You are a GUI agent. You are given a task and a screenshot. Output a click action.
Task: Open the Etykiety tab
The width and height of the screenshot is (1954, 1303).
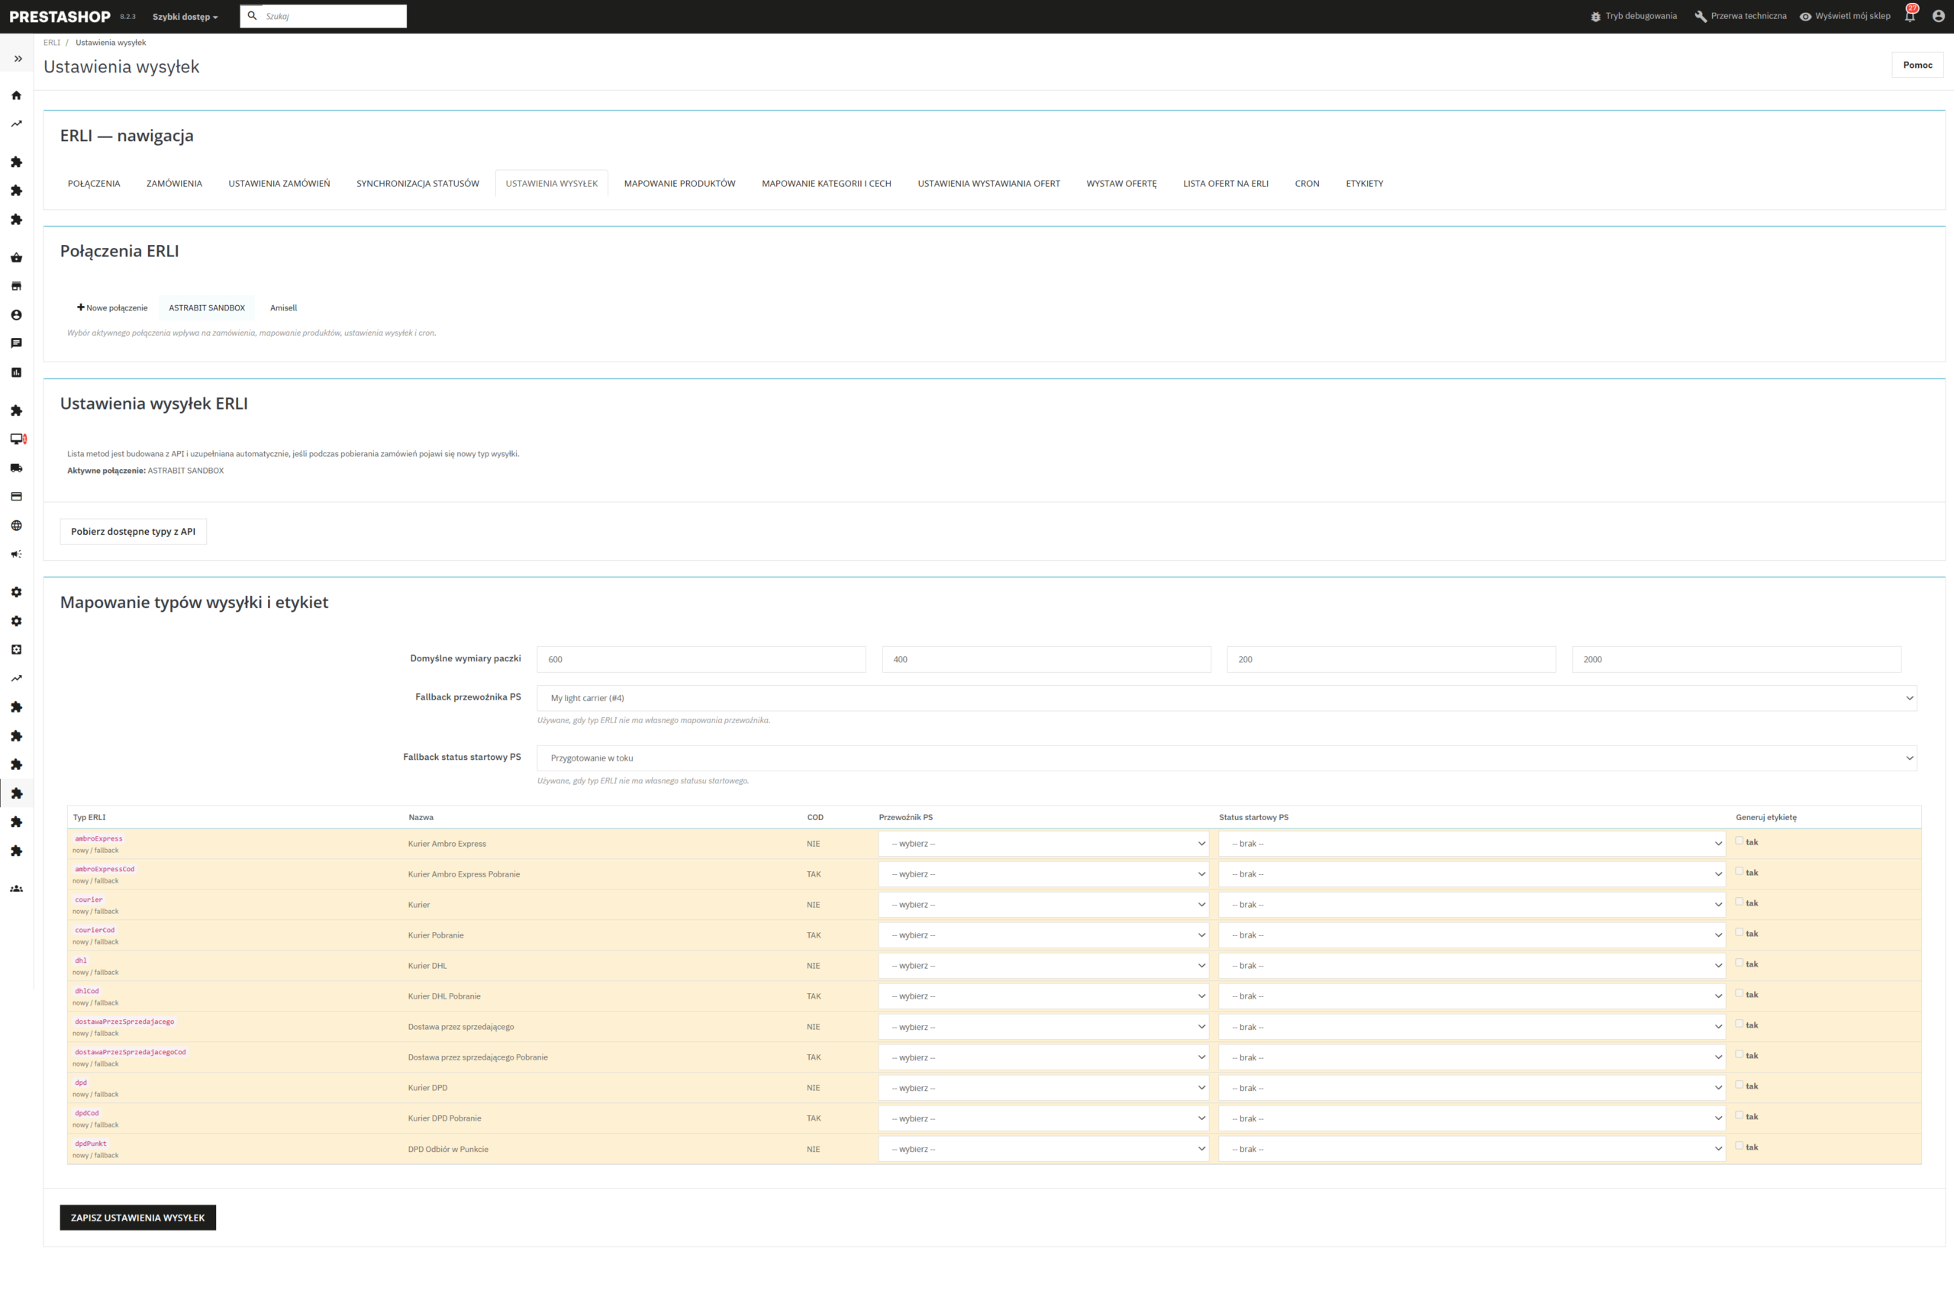1364,184
